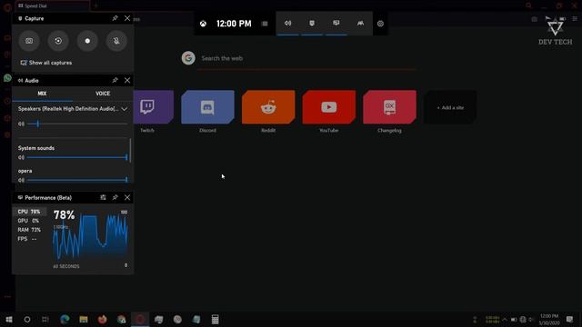582x327 pixels.
Task: Open Game Bar settings gear
Action: click(380, 24)
